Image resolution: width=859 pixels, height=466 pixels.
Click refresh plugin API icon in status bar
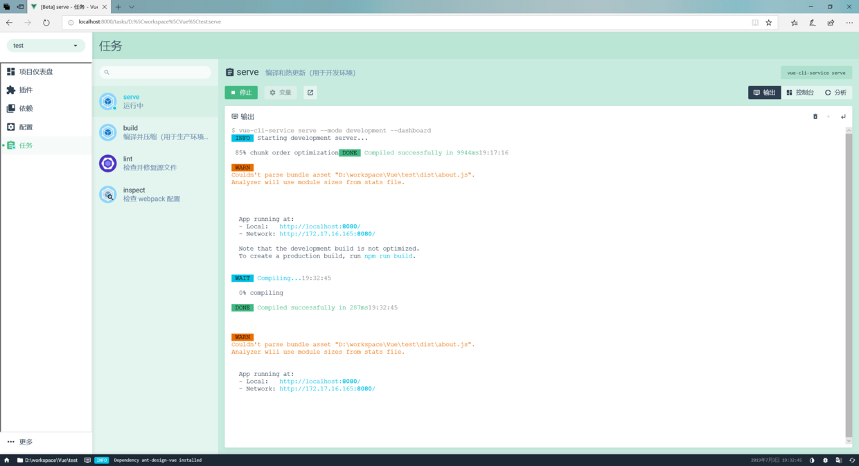pos(852,460)
